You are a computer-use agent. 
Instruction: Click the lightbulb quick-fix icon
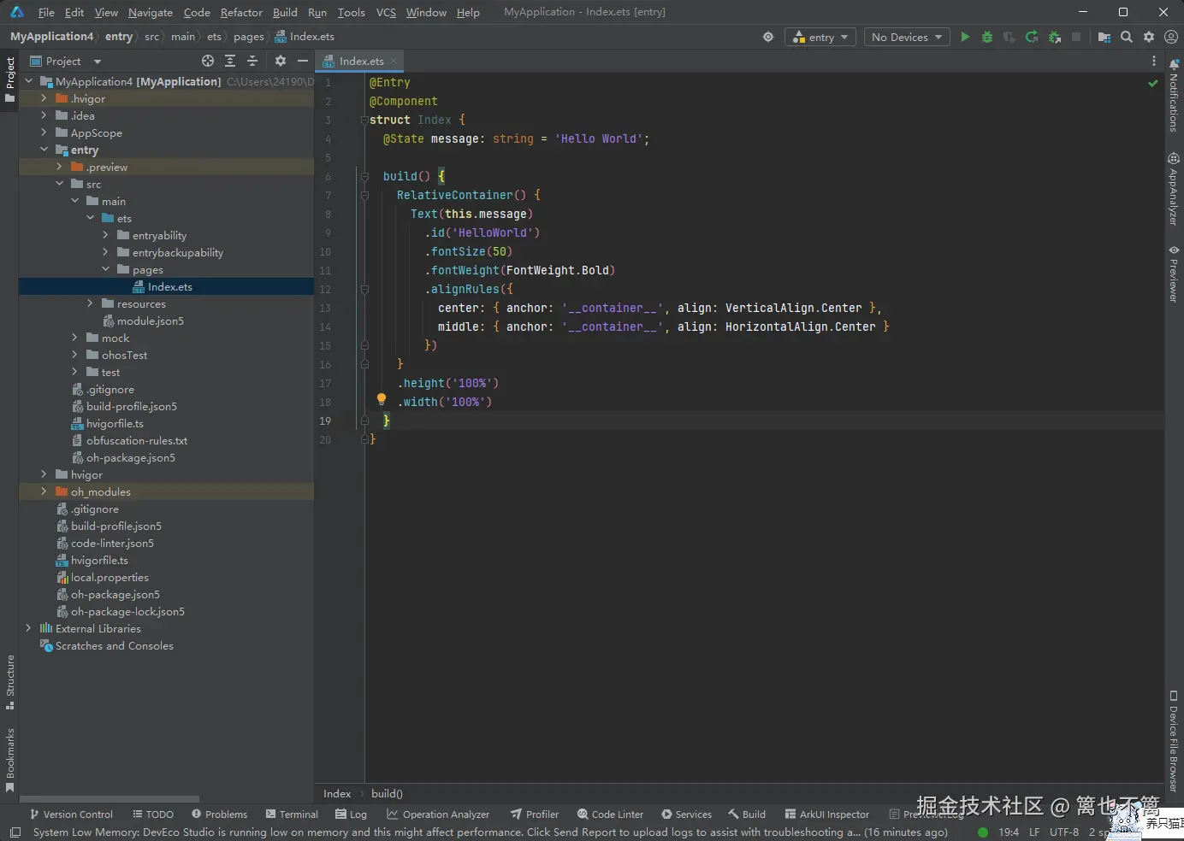(x=382, y=399)
